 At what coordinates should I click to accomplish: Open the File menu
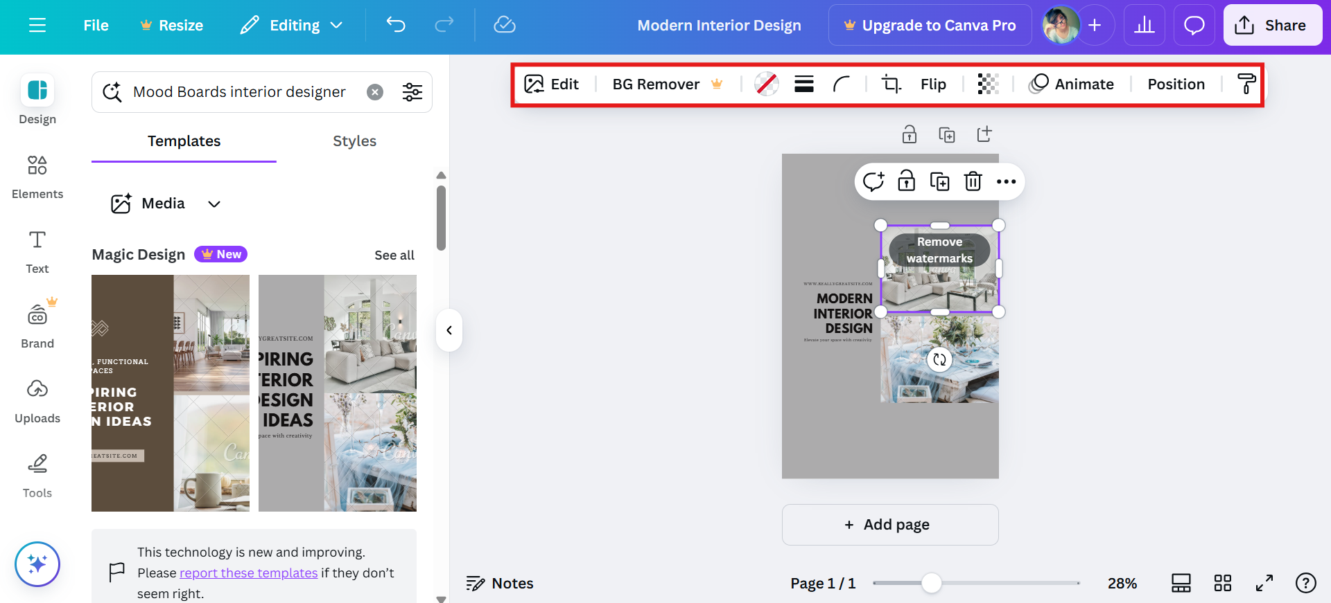(x=96, y=26)
